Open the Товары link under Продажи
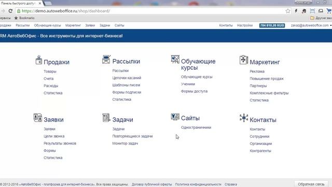This screenshot has width=332, height=187. pyautogui.click(x=50, y=72)
